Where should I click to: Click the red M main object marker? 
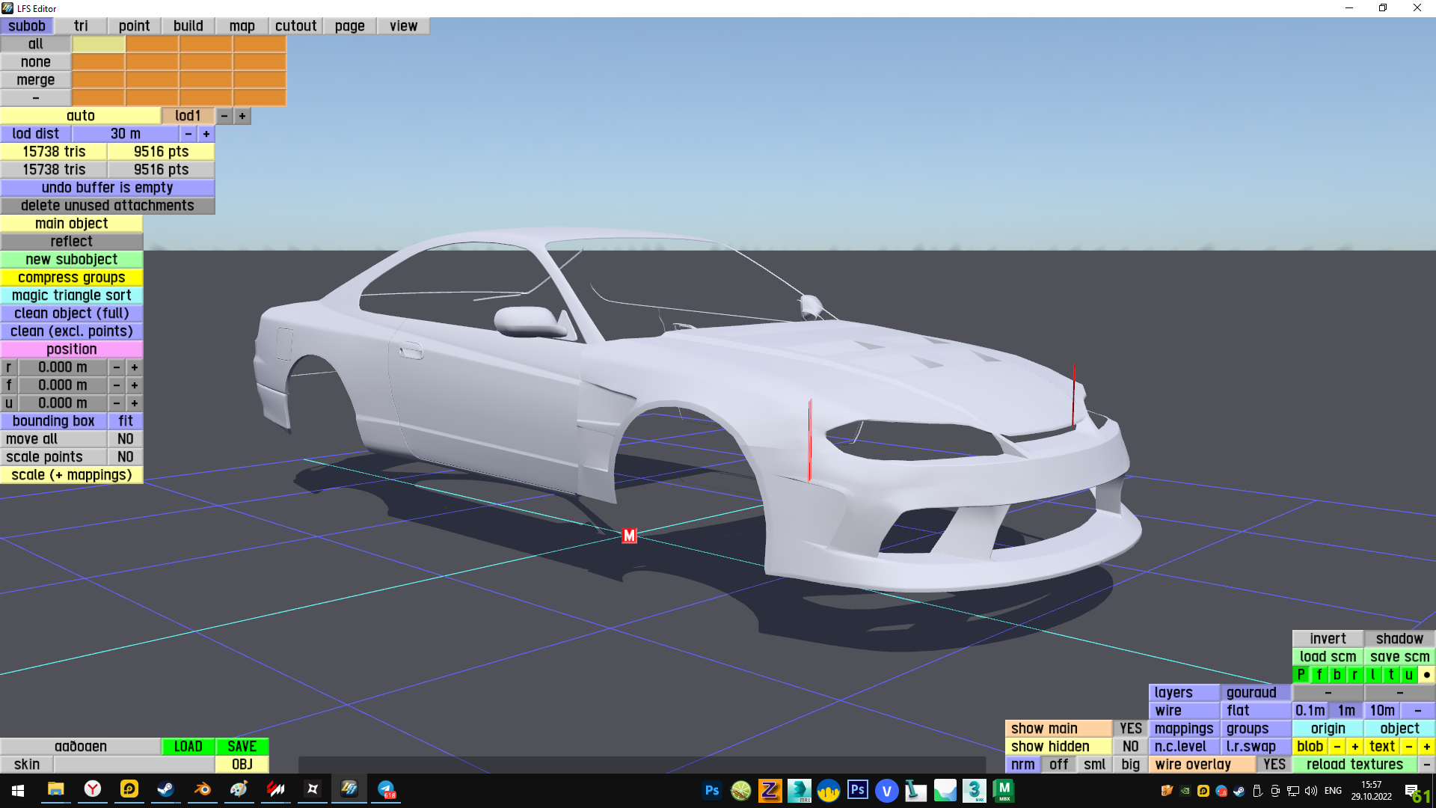point(629,536)
